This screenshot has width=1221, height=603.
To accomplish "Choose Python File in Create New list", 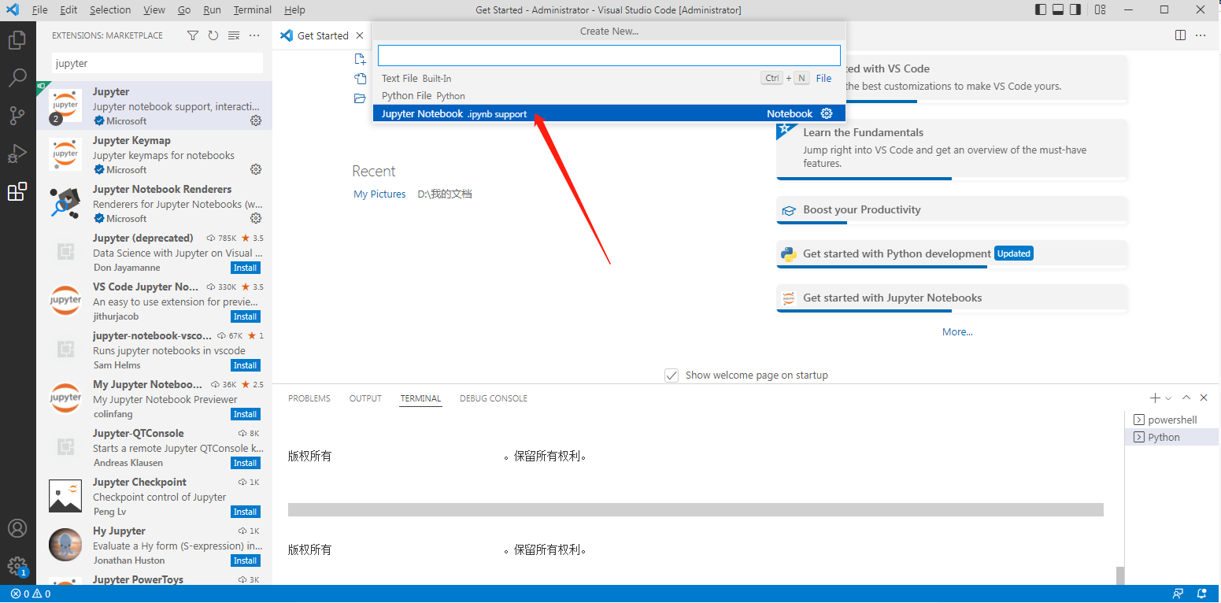I will click(609, 96).
